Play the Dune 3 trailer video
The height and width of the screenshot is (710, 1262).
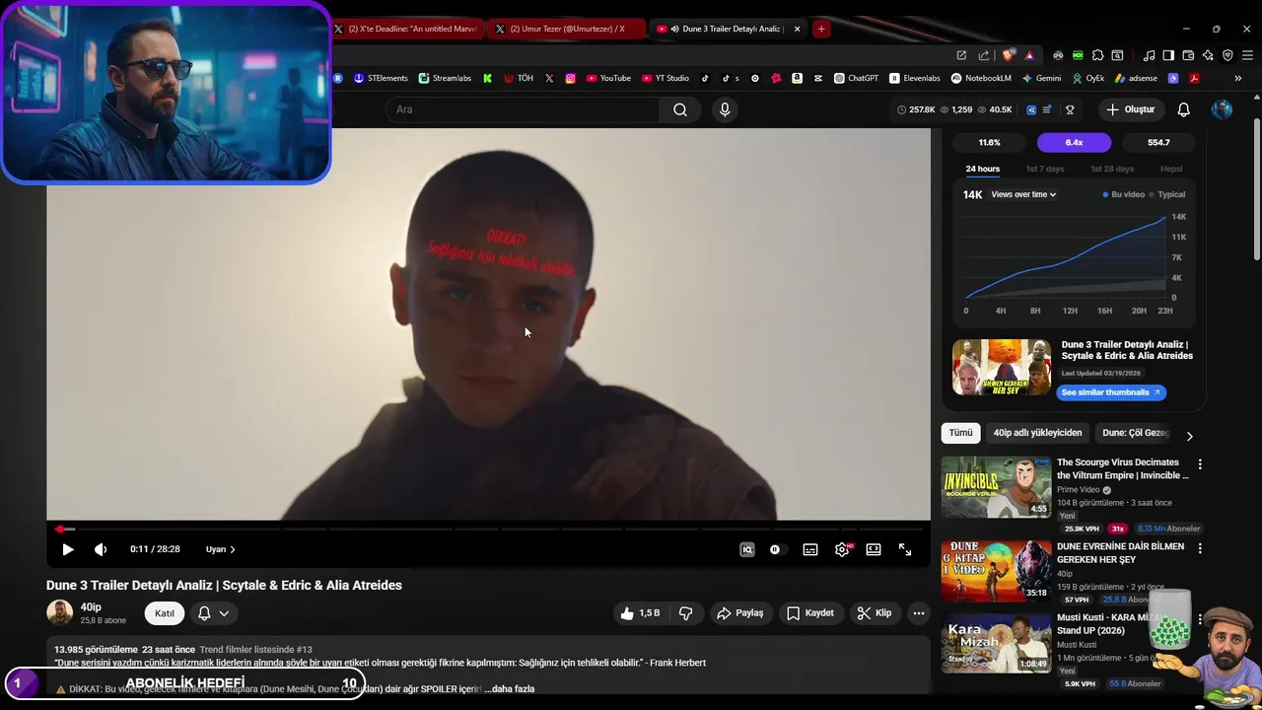coord(67,549)
